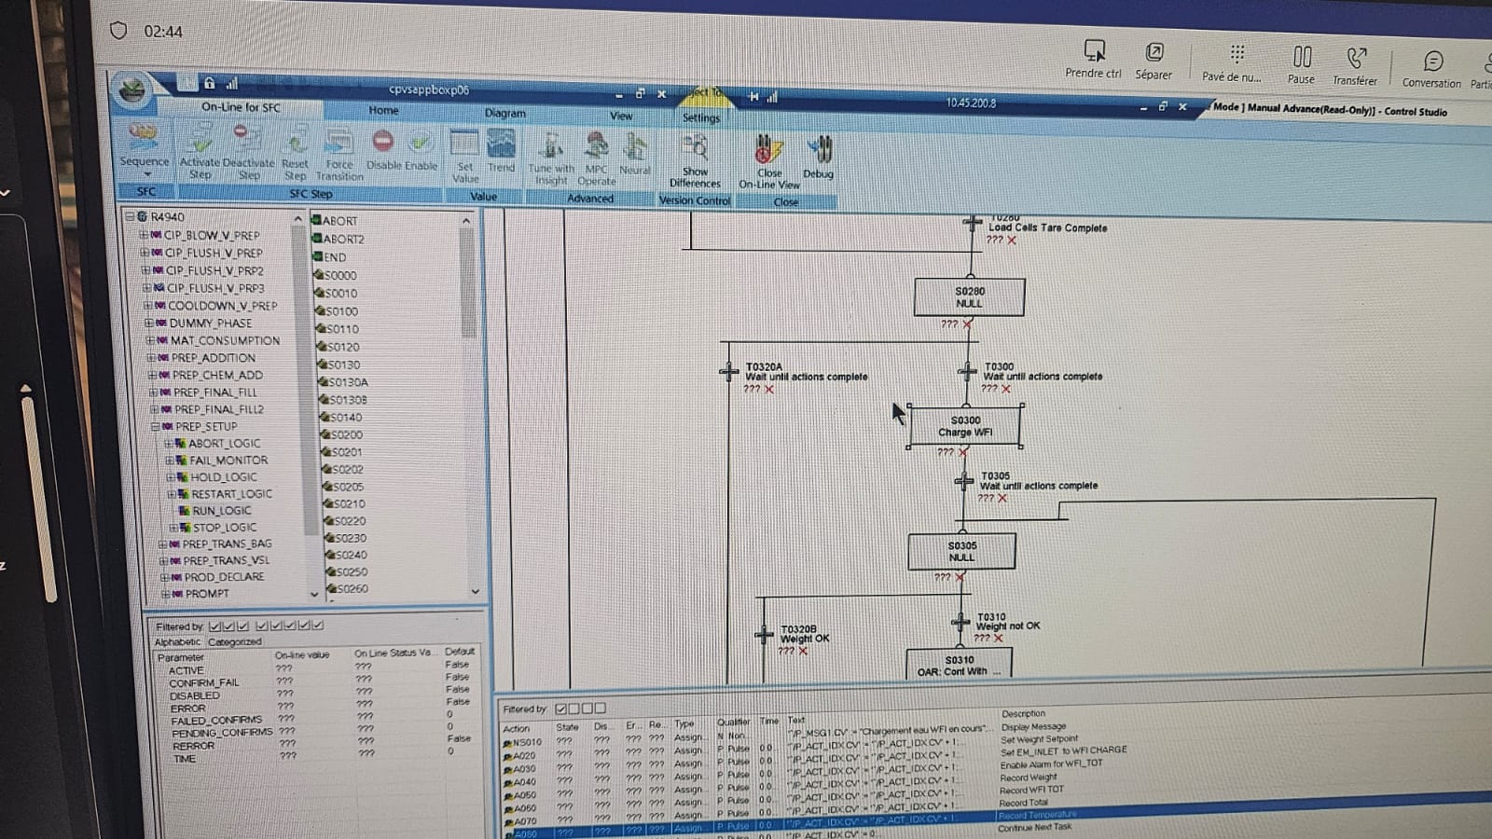The height and width of the screenshot is (839, 1492).
Task: Check the last empty filter box above Action list
Action: [x=601, y=708]
